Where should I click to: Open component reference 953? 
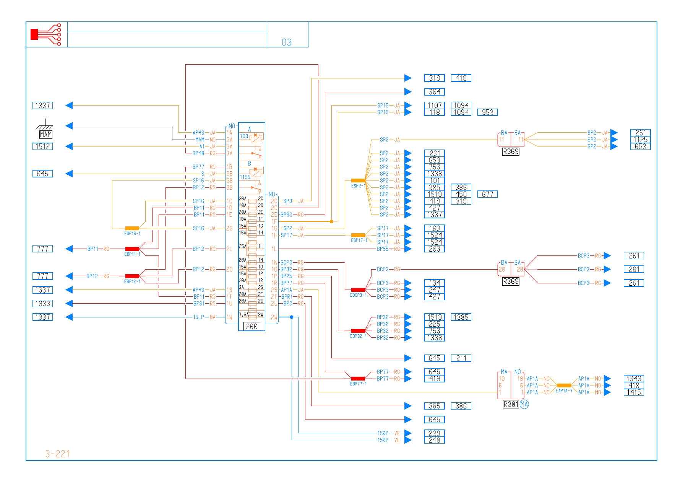coord(487,112)
